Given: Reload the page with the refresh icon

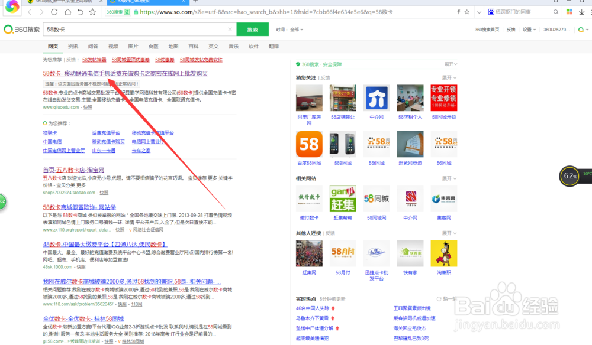Looking at the screenshot, I should [54, 12].
